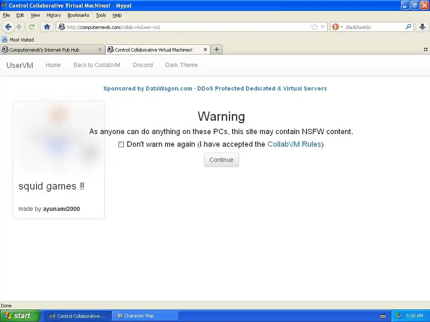Open the Edit menu
Image resolution: width=430 pixels, height=322 pixels.
pos(20,15)
